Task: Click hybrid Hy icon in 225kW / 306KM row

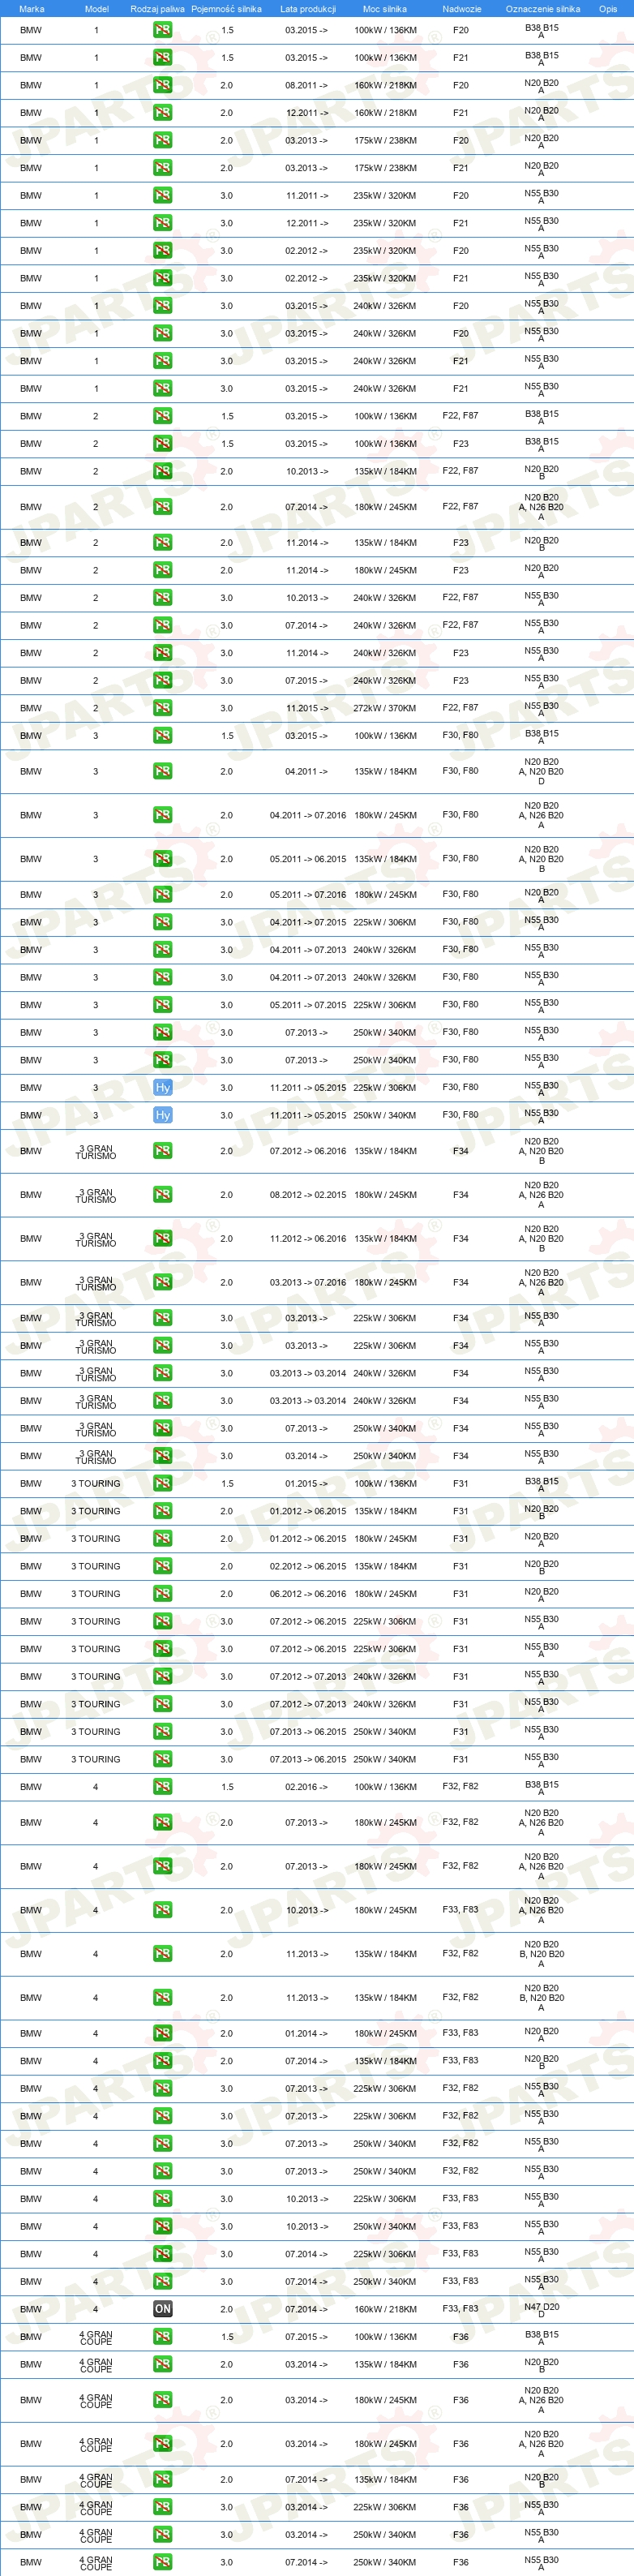Action: pos(162,1087)
